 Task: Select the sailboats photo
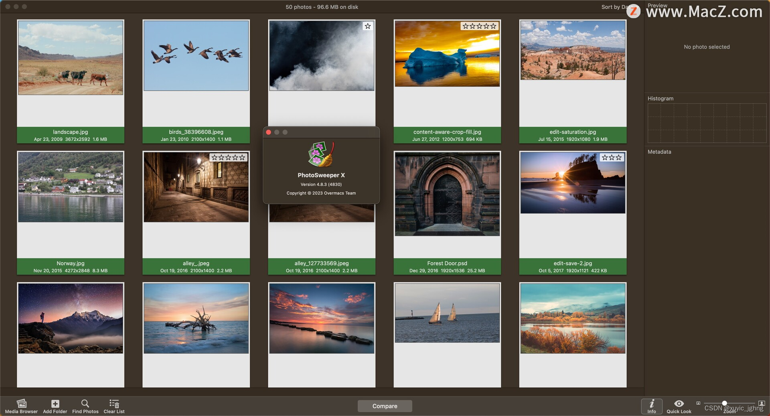[447, 313]
